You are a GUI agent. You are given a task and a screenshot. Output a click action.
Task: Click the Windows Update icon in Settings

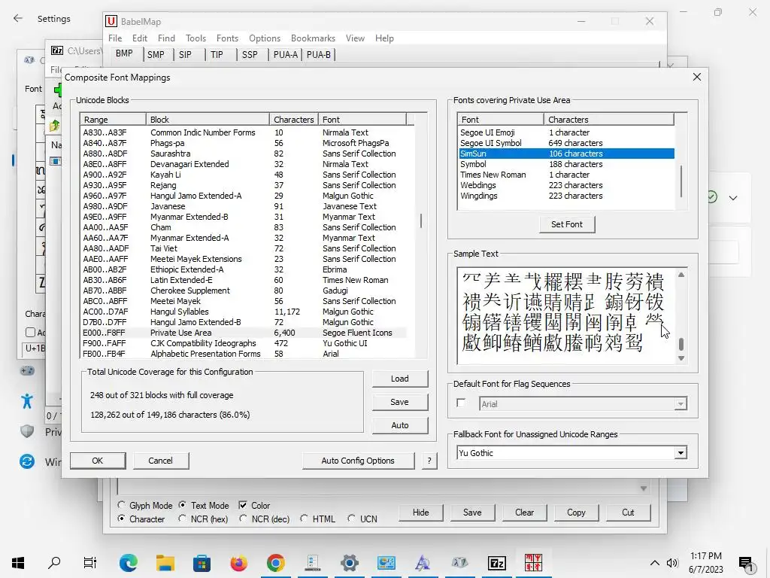pos(27,461)
